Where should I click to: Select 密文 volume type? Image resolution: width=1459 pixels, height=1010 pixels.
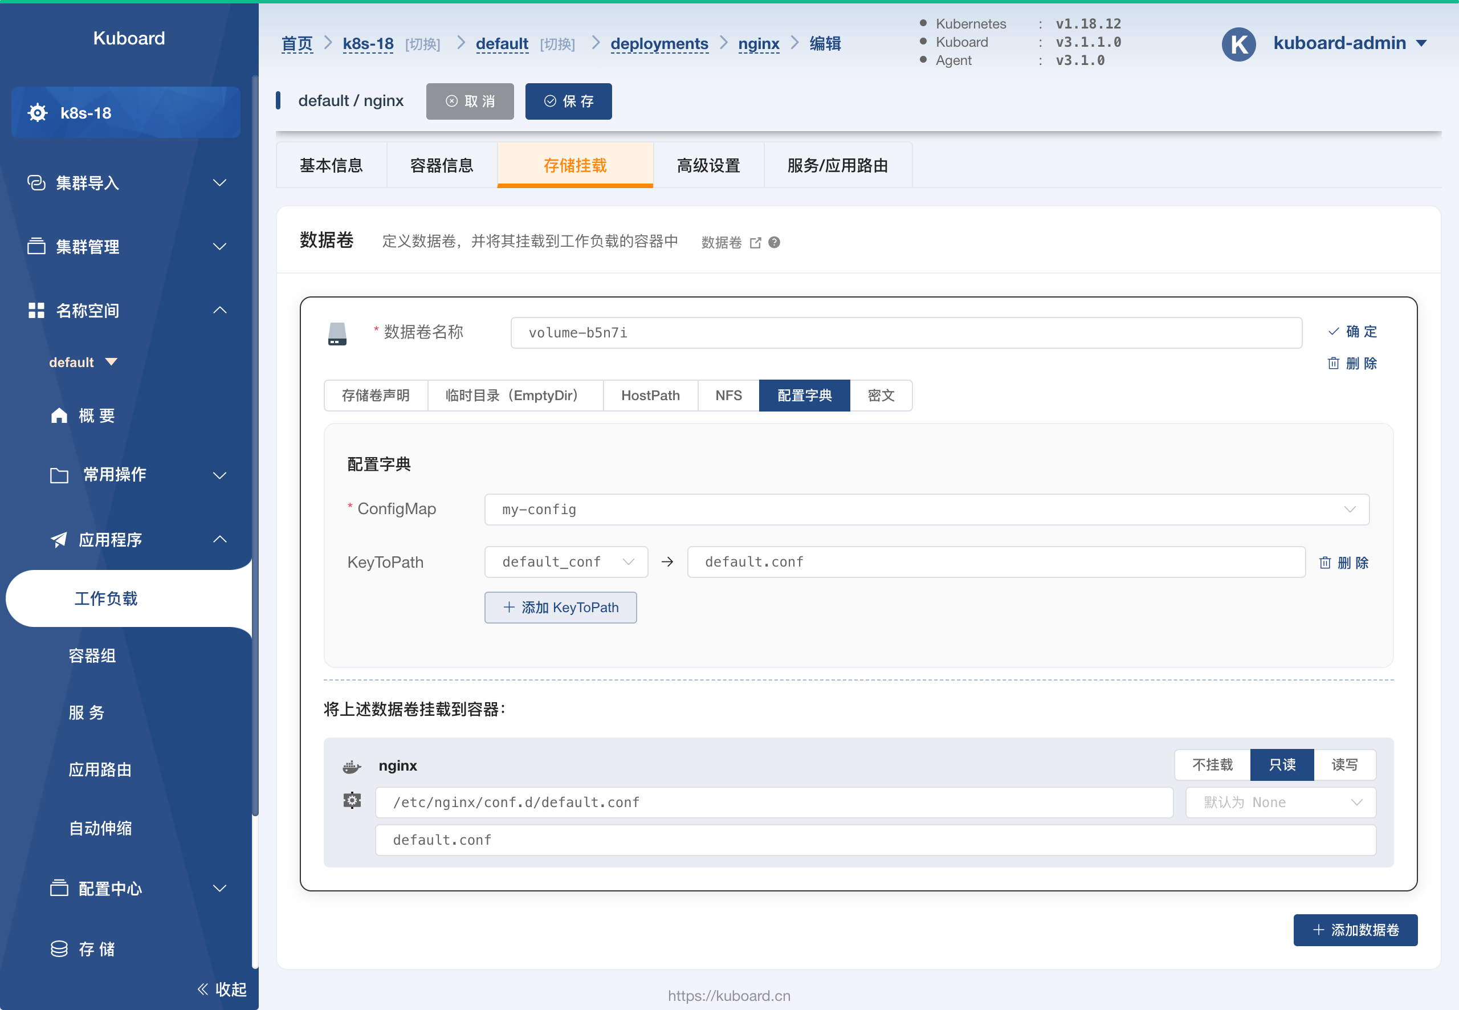coord(881,396)
